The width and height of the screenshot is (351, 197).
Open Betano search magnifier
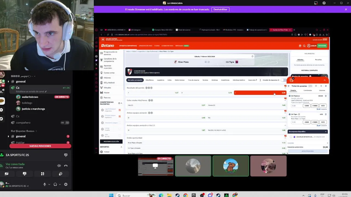pos(304,46)
